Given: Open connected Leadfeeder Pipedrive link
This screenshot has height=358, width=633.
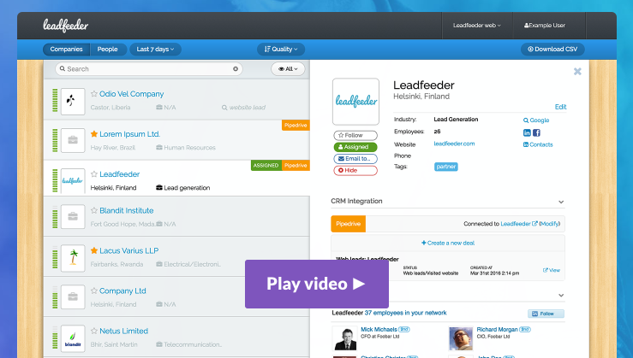Looking at the screenshot, I should 519,224.
